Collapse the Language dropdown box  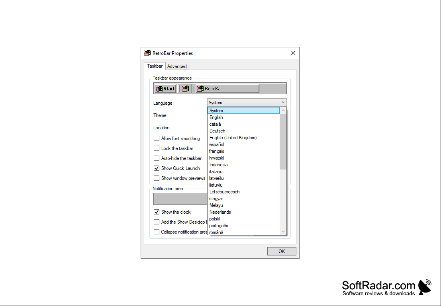pyautogui.click(x=247, y=103)
